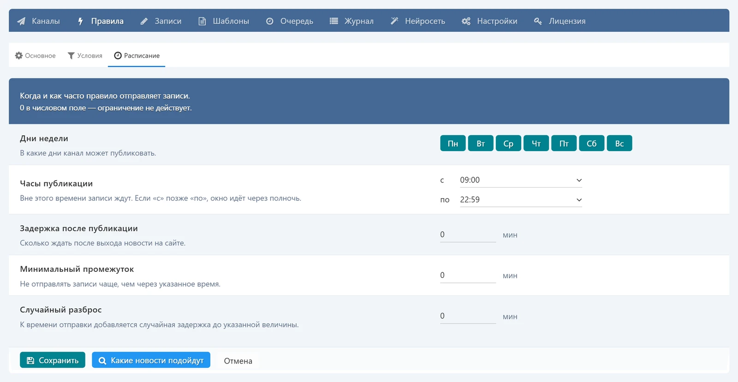Screen dimensions: 738x382
Task: Open the Очередь section
Action: (x=290, y=21)
